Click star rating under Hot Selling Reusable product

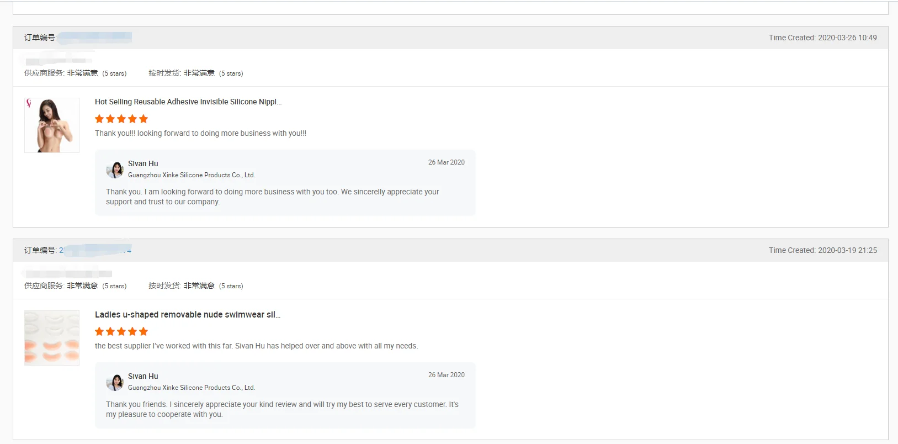[121, 119]
